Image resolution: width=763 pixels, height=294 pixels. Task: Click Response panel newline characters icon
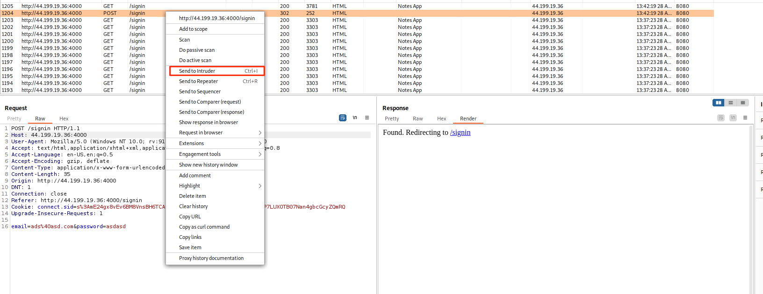pyautogui.click(x=733, y=118)
